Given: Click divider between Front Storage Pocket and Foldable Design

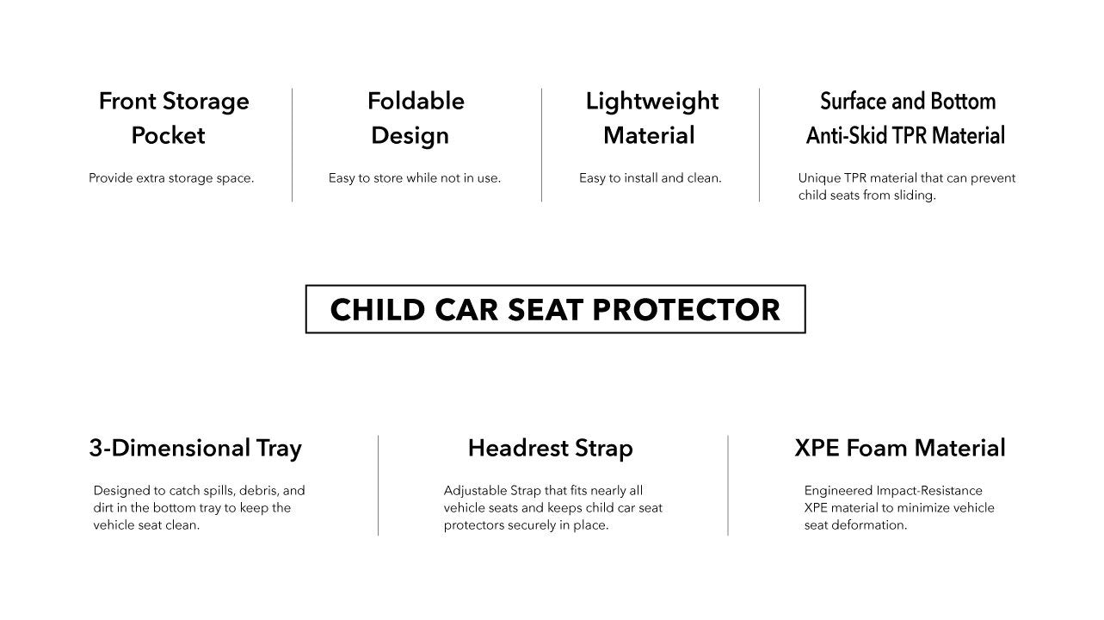Looking at the screenshot, I should (293, 145).
